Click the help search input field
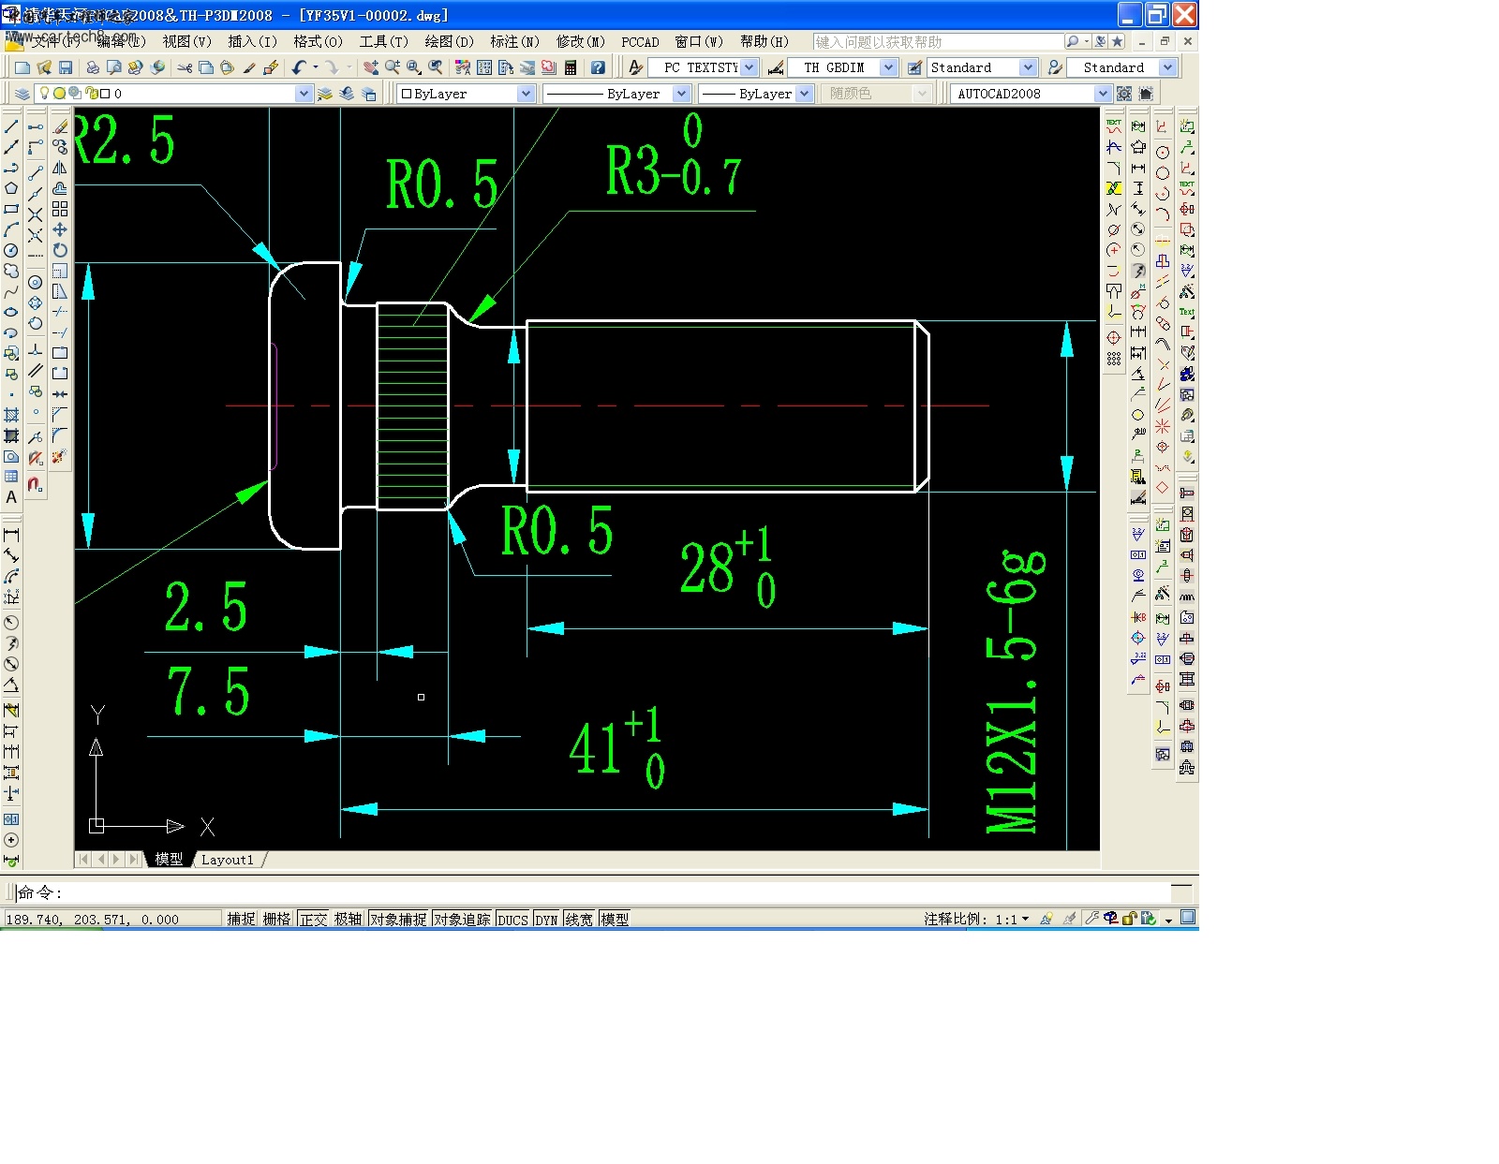Screen dimensions: 1499x1164 pos(939,41)
